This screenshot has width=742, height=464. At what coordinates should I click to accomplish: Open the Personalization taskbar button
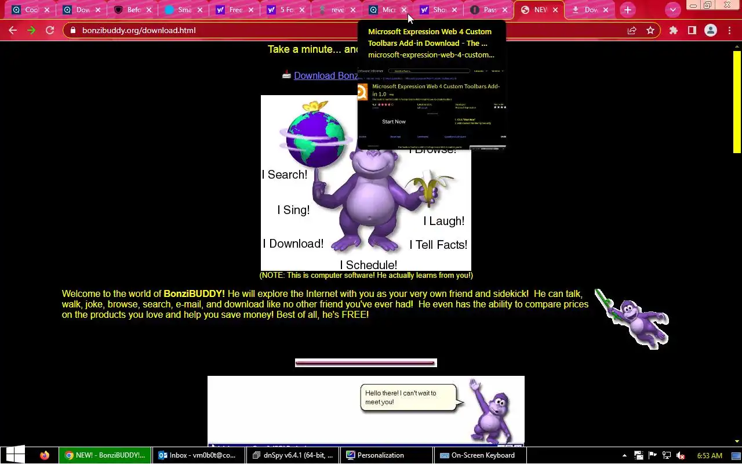click(386, 455)
